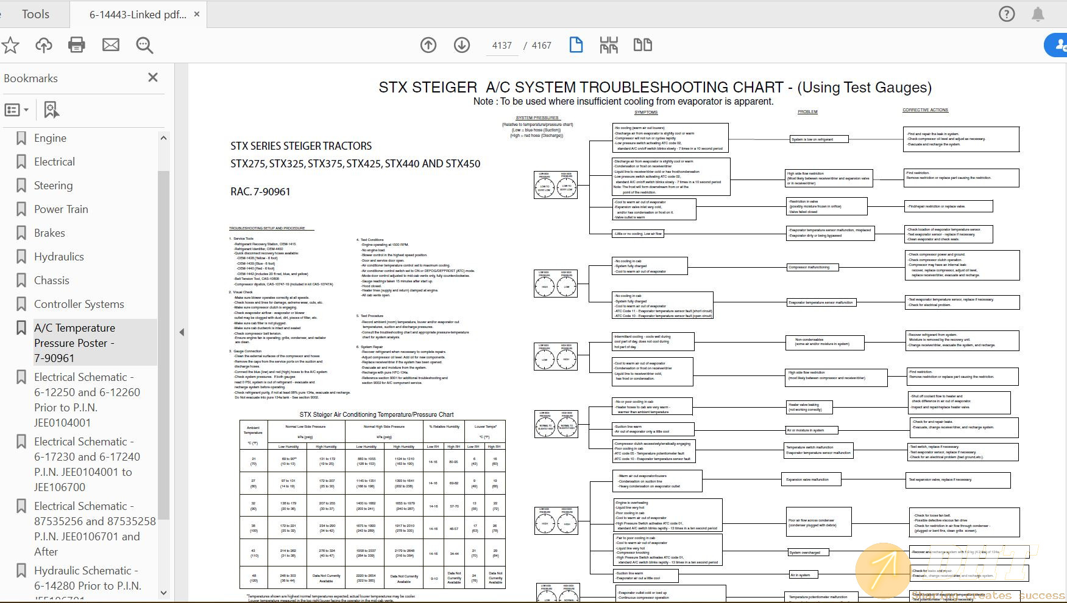Image resolution: width=1067 pixels, height=603 pixels.
Task: Open the Tools tab
Action: [x=35, y=14]
